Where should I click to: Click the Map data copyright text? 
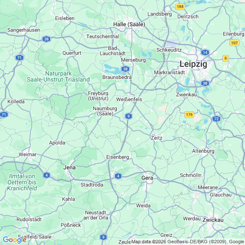188,242
